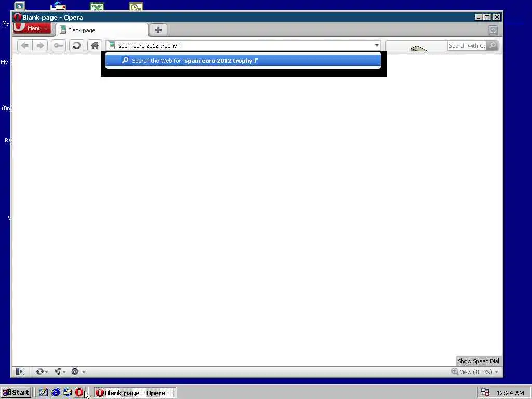This screenshot has height=399, width=532.
Task: Expand the address bar history dropdown
Action: click(x=377, y=46)
